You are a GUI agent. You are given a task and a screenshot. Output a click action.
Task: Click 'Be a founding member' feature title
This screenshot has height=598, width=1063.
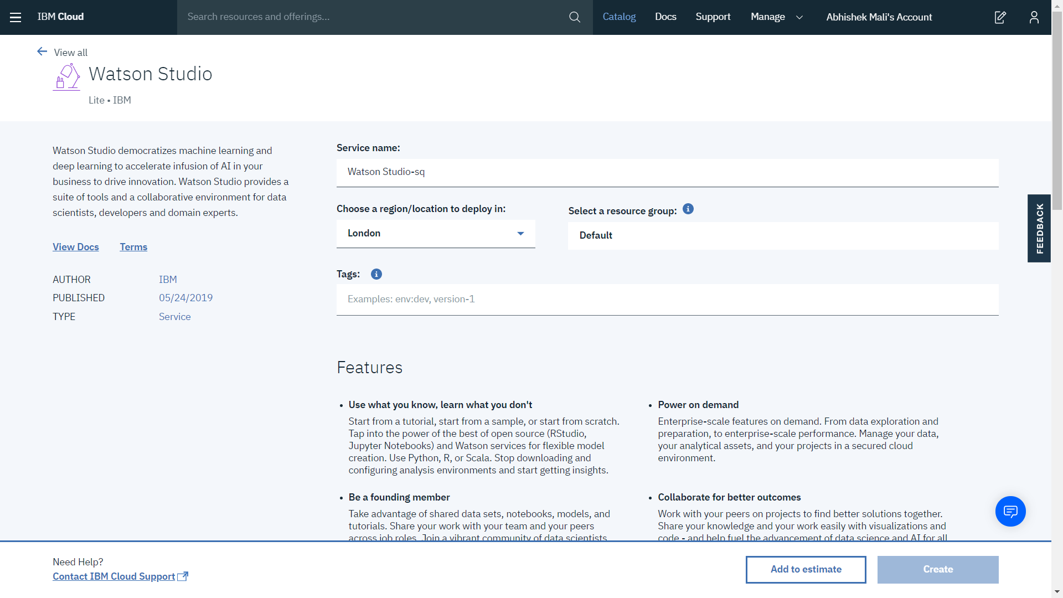pos(399,497)
